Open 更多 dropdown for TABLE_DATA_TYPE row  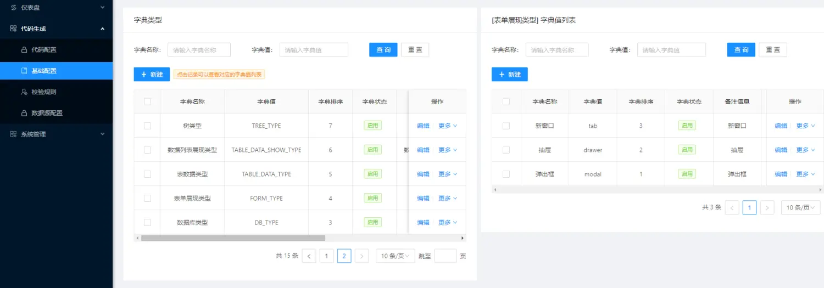pyautogui.click(x=448, y=174)
